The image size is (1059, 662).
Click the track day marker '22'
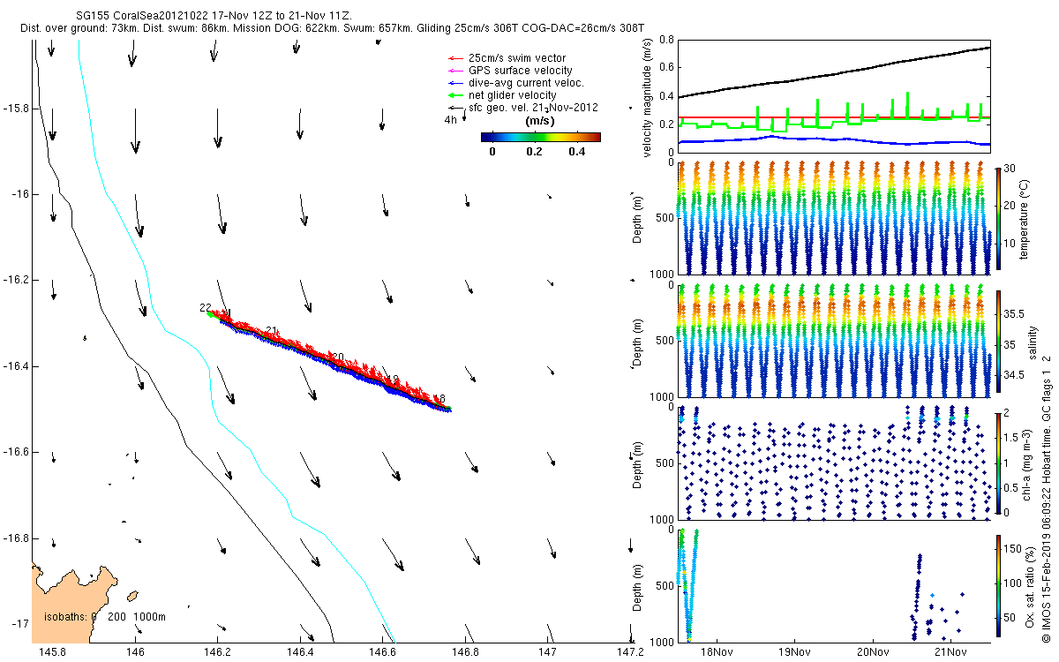206,308
